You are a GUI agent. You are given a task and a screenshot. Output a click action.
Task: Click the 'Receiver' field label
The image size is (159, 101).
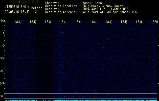click(x=52, y=9)
